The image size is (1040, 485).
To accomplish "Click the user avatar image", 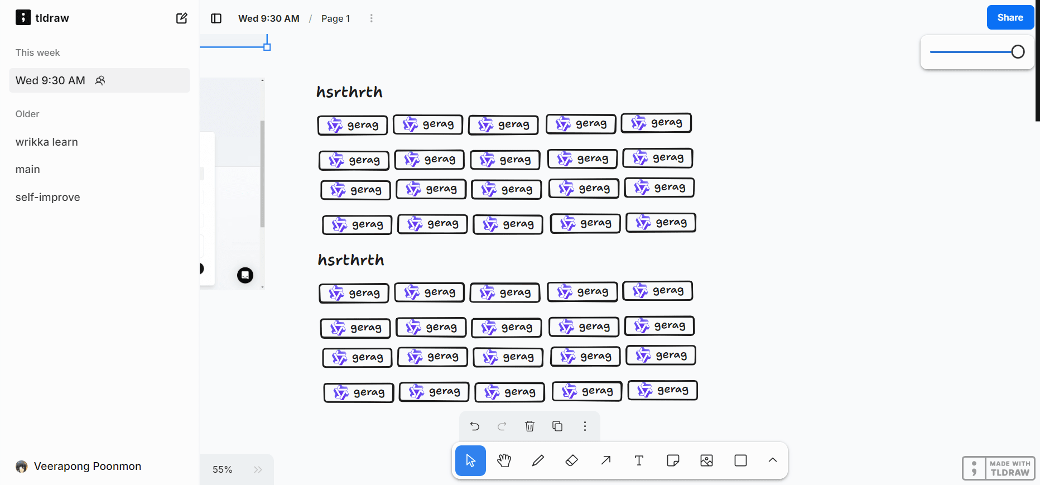I will [x=22, y=467].
